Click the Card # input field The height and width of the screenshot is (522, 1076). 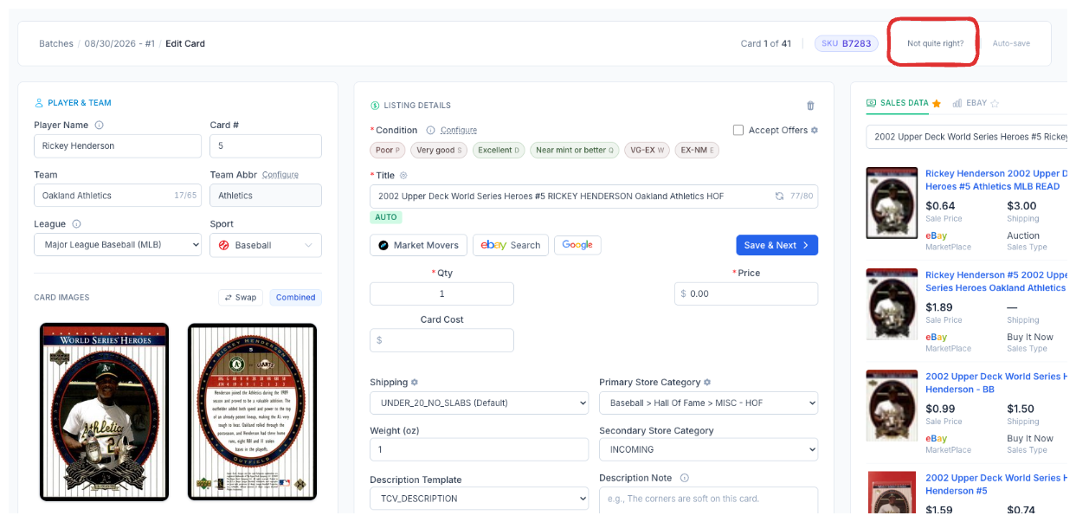point(266,145)
